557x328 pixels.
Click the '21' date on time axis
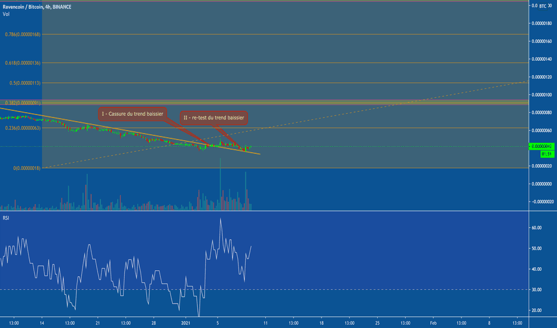[x=97, y=323]
